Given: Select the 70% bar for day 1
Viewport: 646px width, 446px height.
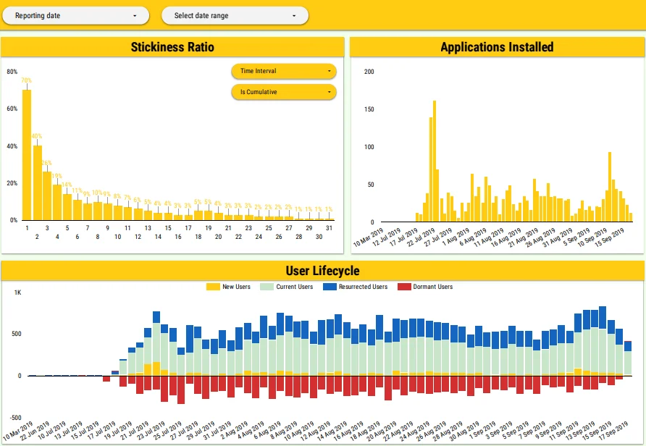Looking at the screenshot, I should [x=27, y=155].
